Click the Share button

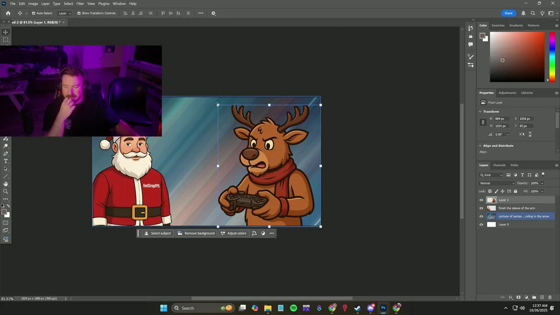coord(508,13)
